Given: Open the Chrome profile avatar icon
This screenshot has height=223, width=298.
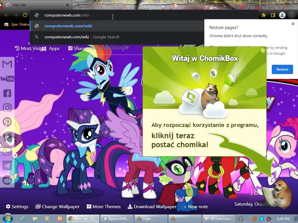Looking at the screenshot, I should pos(282,15).
